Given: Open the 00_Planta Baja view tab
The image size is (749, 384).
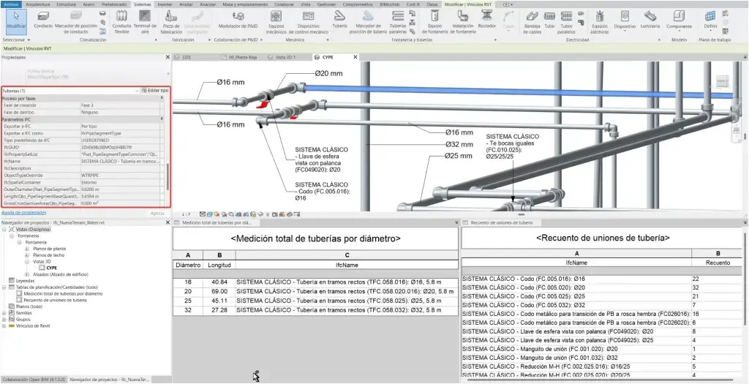Looking at the screenshot, I should pos(243,57).
